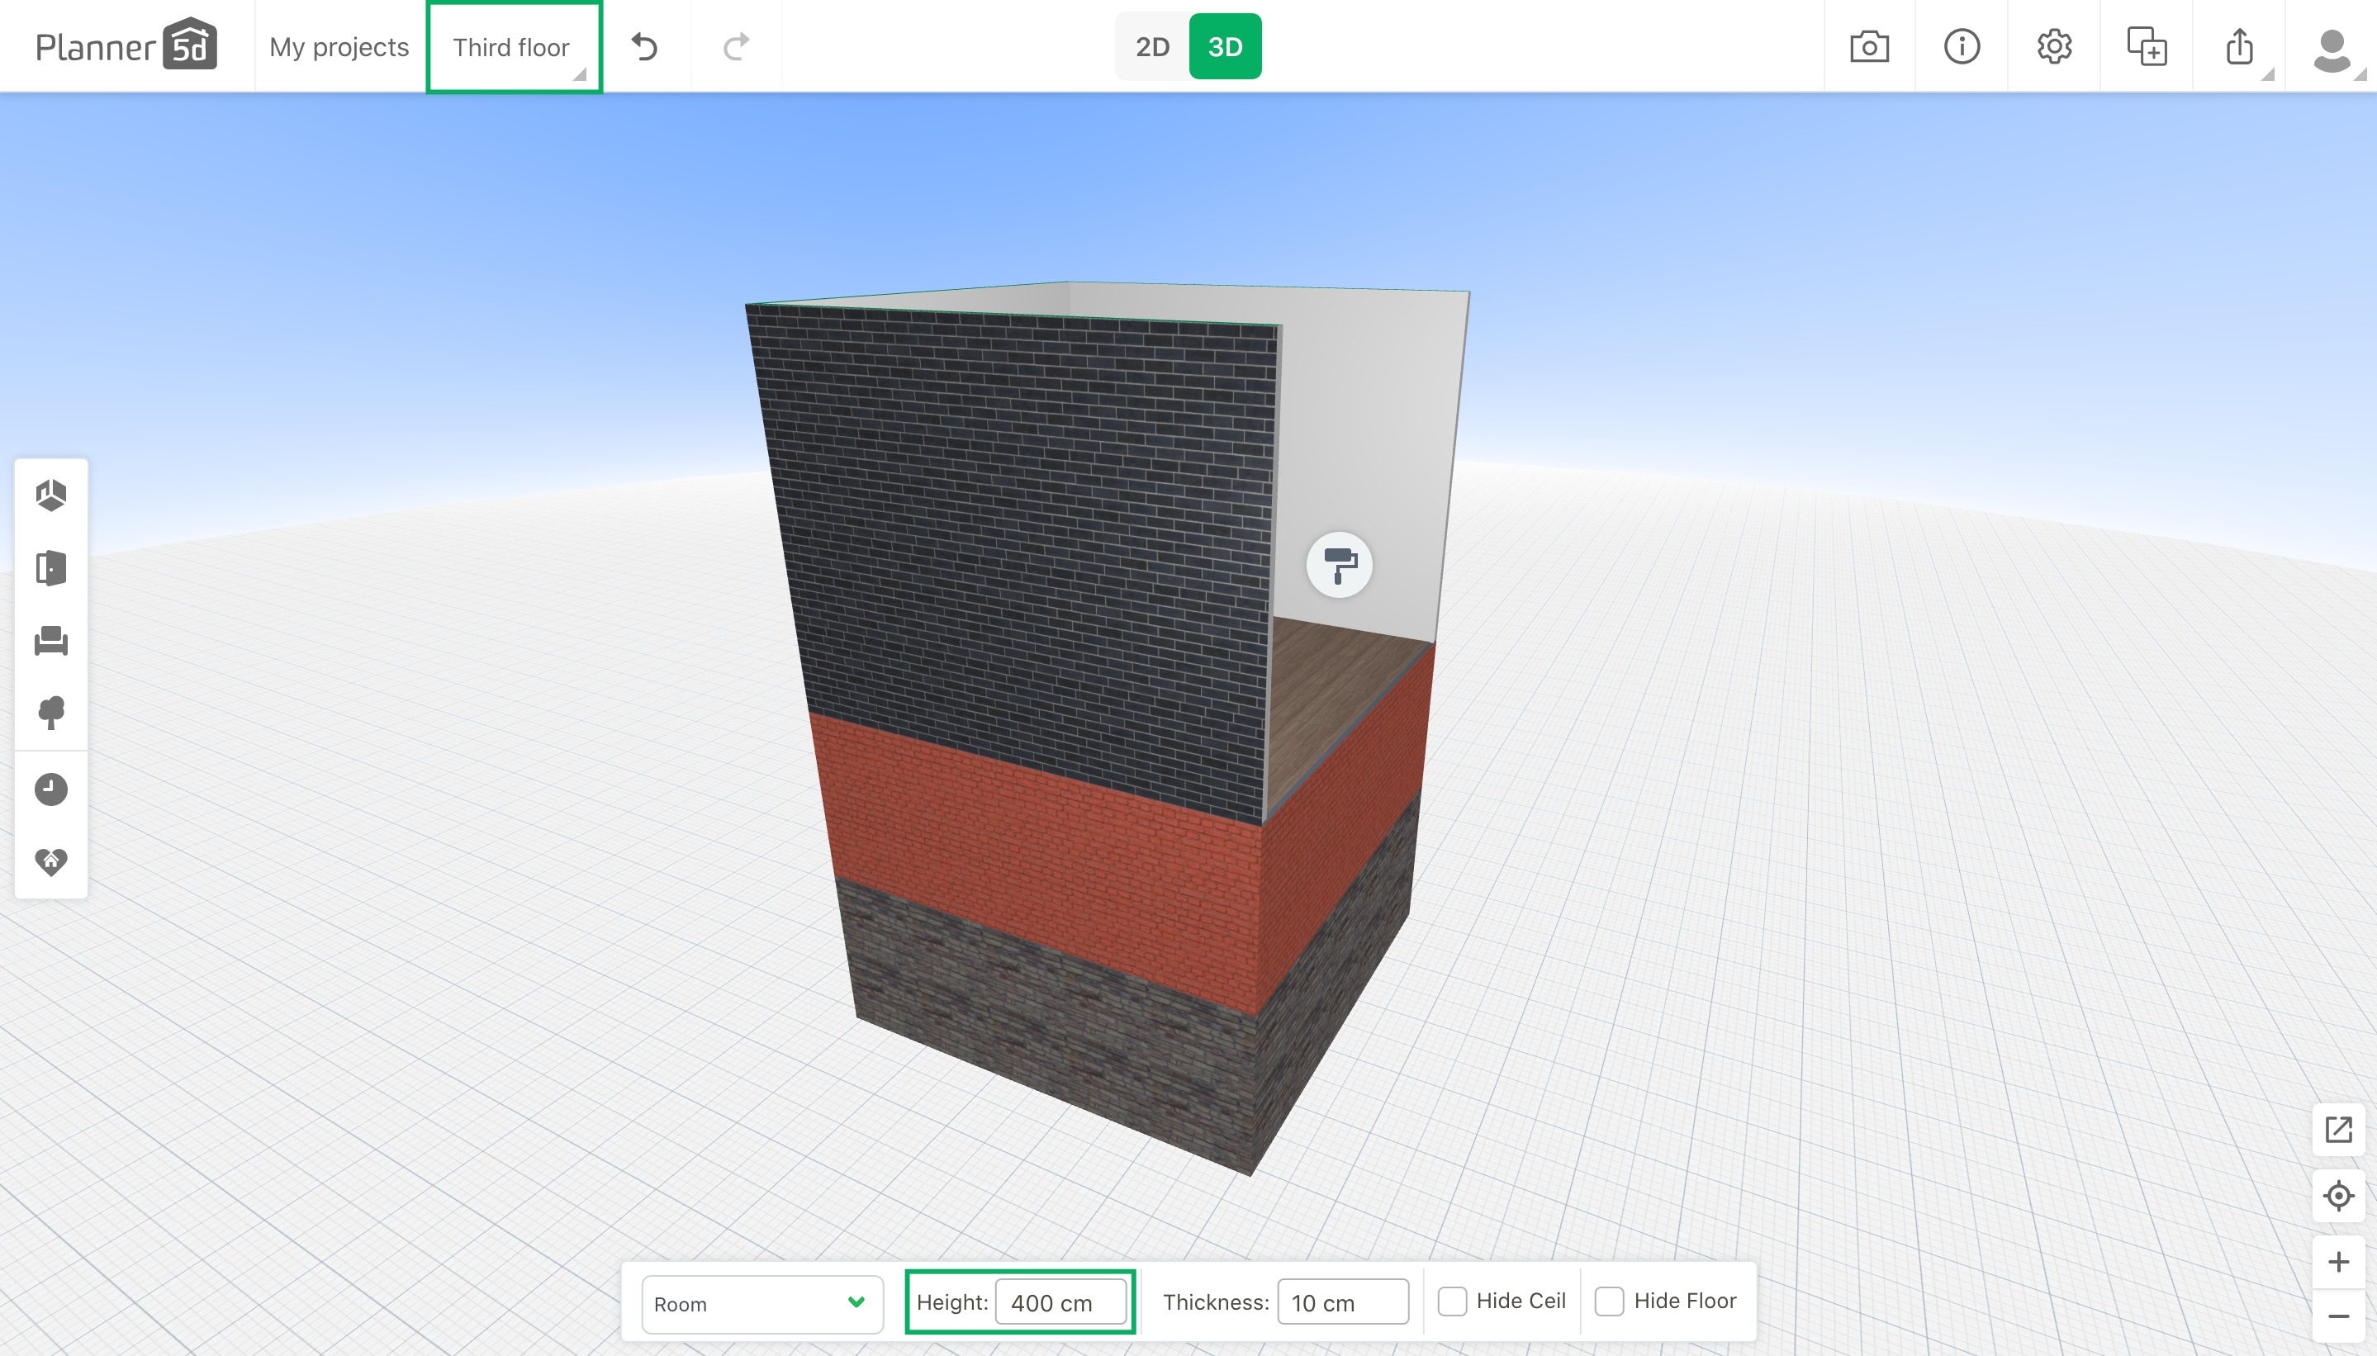2377x1356 pixels.
Task: Open recently used items clock icon
Action: [51, 789]
